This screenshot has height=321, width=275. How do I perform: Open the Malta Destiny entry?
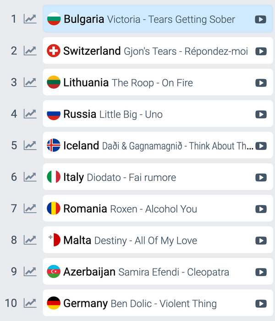[x=158, y=240]
